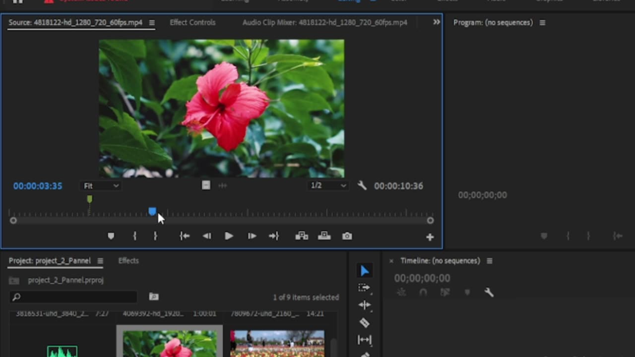This screenshot has width=635, height=357.
Task: Select the Project: project_2_Pannel tab
Action: pyautogui.click(x=50, y=261)
